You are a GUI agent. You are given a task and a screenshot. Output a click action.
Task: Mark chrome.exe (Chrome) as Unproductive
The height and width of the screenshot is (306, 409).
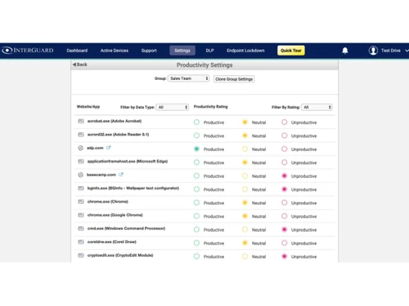(285, 202)
